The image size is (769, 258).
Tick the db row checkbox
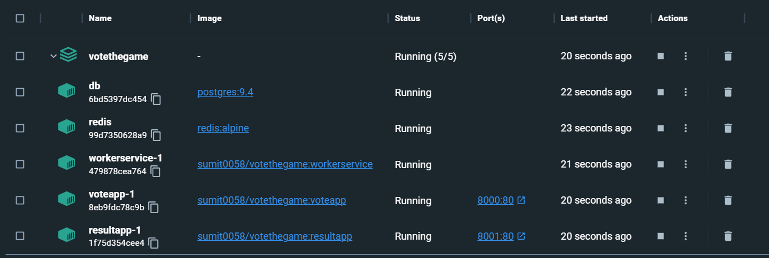[20, 92]
